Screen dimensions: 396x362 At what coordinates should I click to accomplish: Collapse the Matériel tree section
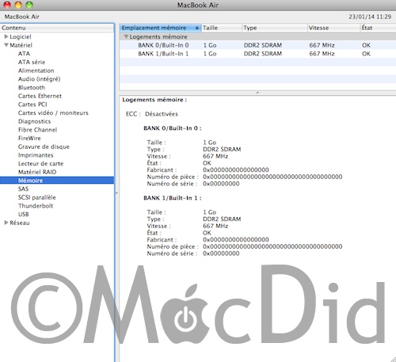6,45
